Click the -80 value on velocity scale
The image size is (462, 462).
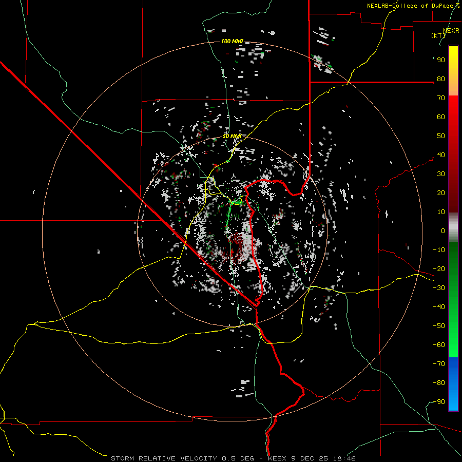[439, 383]
